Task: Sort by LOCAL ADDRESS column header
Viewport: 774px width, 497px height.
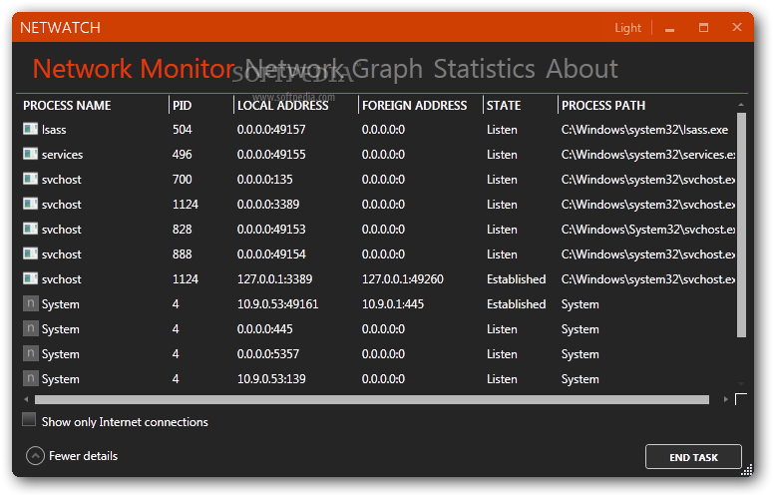Action: [283, 105]
